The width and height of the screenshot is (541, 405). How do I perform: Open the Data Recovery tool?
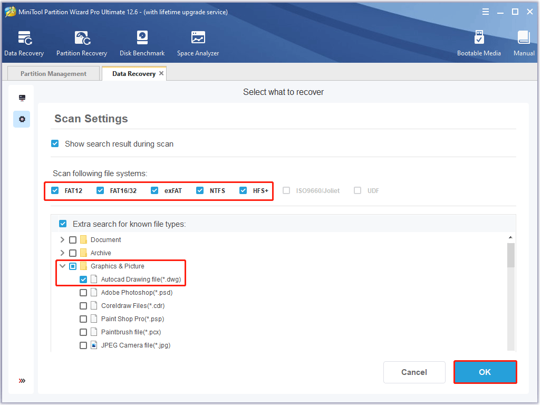24,42
